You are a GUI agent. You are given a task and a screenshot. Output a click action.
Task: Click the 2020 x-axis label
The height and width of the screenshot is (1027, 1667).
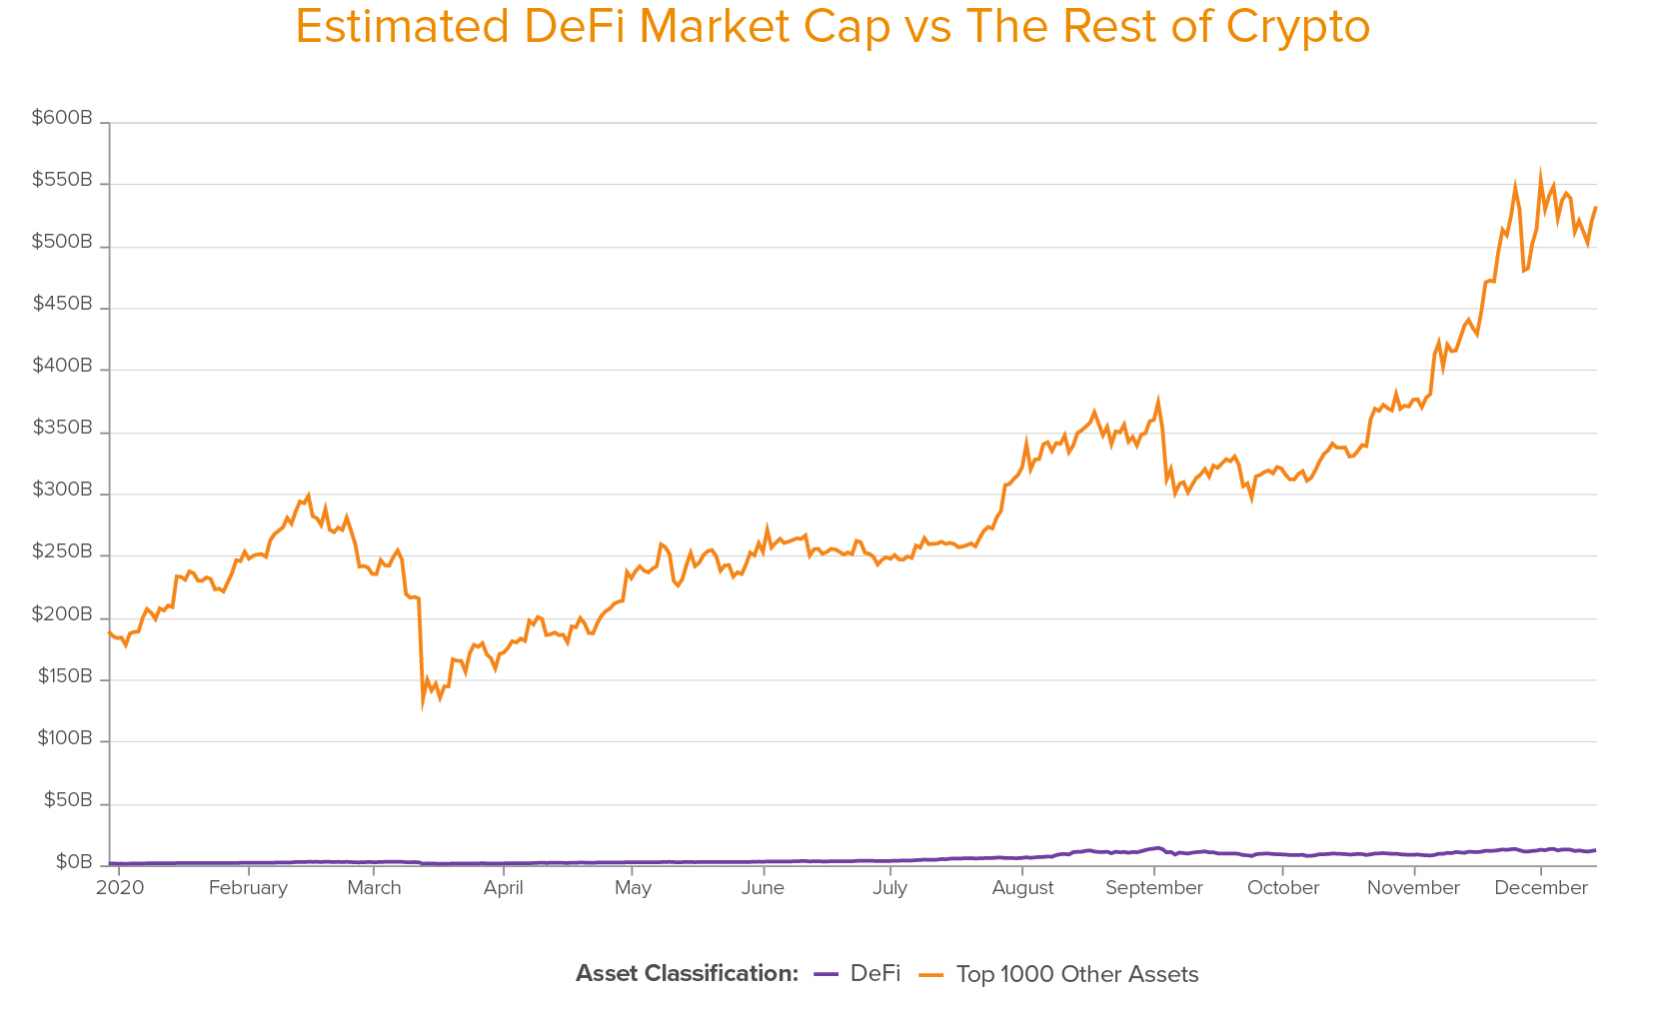(120, 888)
